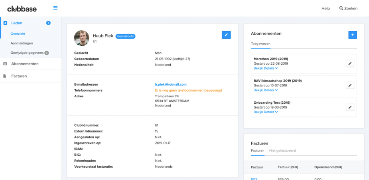This screenshot has width=369, height=180.
Task: Go to Abonnementen in the sidebar
Action: pyautogui.click(x=25, y=64)
